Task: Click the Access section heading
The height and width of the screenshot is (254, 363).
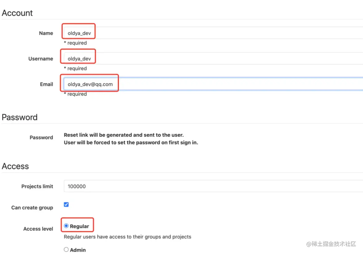Action: pyautogui.click(x=15, y=166)
